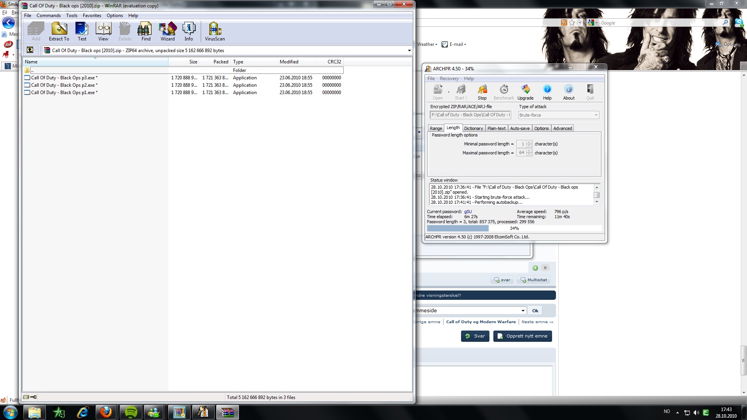The height and width of the screenshot is (420, 747).
Task: Switch to the Auto-save tab
Action: pos(520,128)
